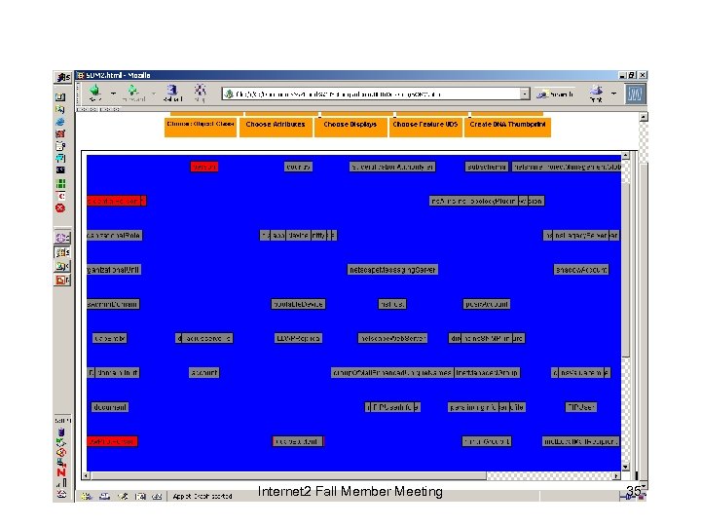The image size is (701, 526).
Task: Click the green grid icon in left sidebar
Action: tap(60, 183)
